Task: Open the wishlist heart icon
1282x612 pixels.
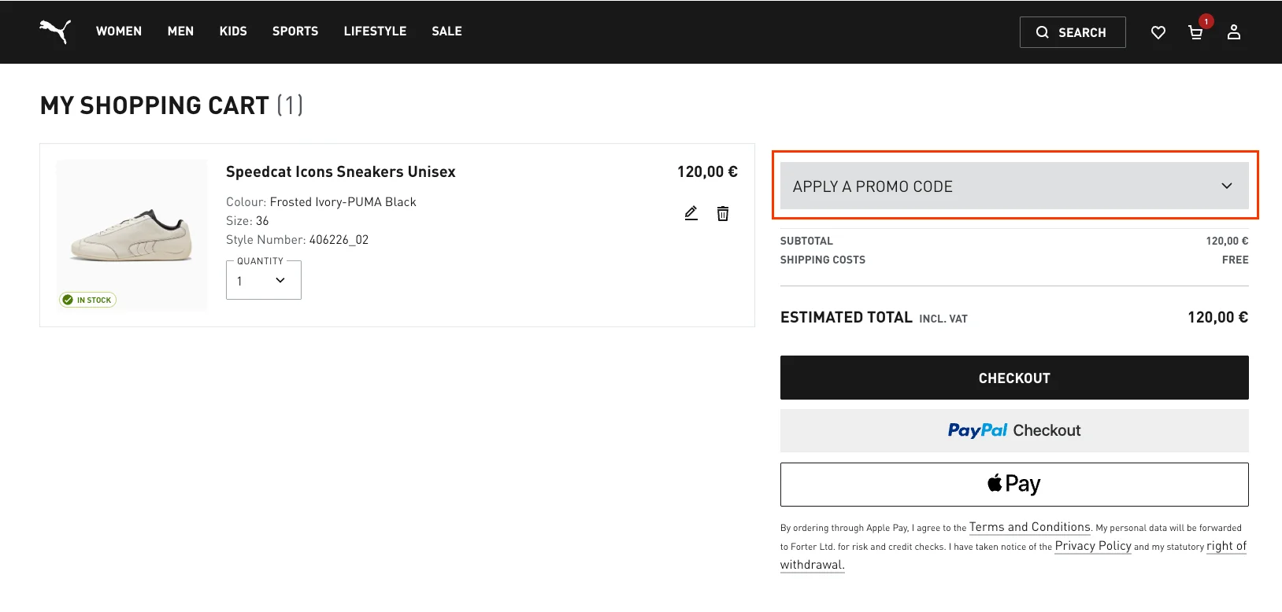Action: pyautogui.click(x=1158, y=32)
